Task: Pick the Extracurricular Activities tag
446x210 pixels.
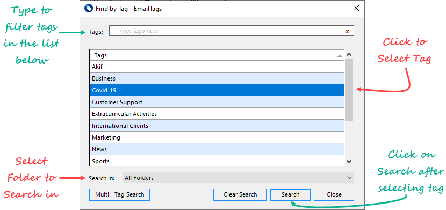Action: [x=217, y=114]
